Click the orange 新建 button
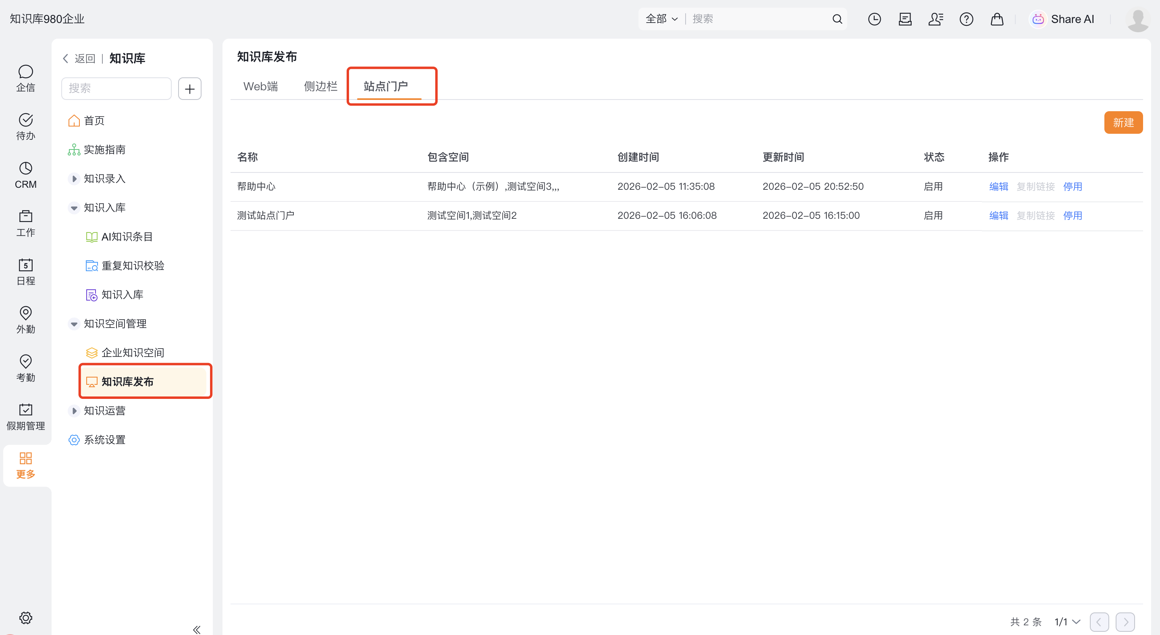 click(1123, 122)
